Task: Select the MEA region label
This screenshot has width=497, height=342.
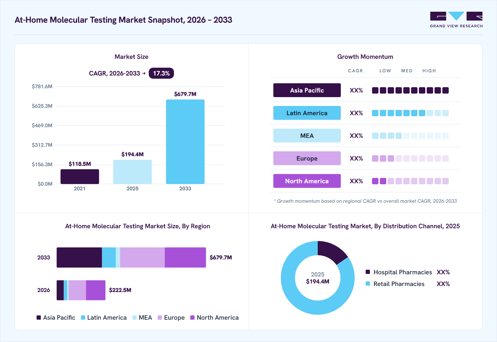Action: click(x=307, y=136)
